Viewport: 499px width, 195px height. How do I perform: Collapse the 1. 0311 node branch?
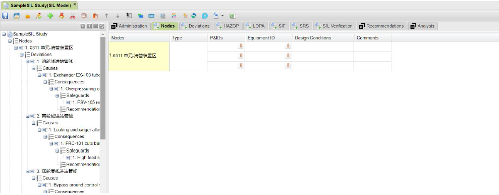click(x=16, y=48)
